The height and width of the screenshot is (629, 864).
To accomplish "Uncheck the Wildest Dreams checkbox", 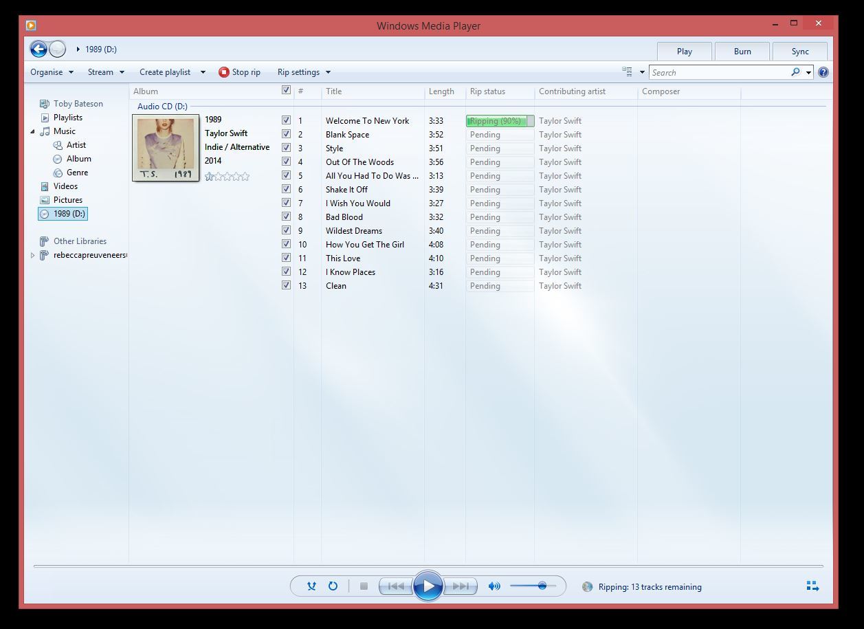I will click(286, 230).
